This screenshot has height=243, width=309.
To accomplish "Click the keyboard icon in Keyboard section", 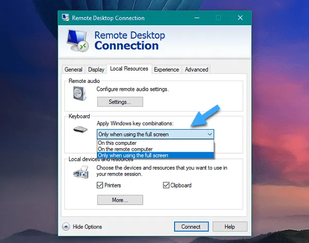I will tap(81, 130).
